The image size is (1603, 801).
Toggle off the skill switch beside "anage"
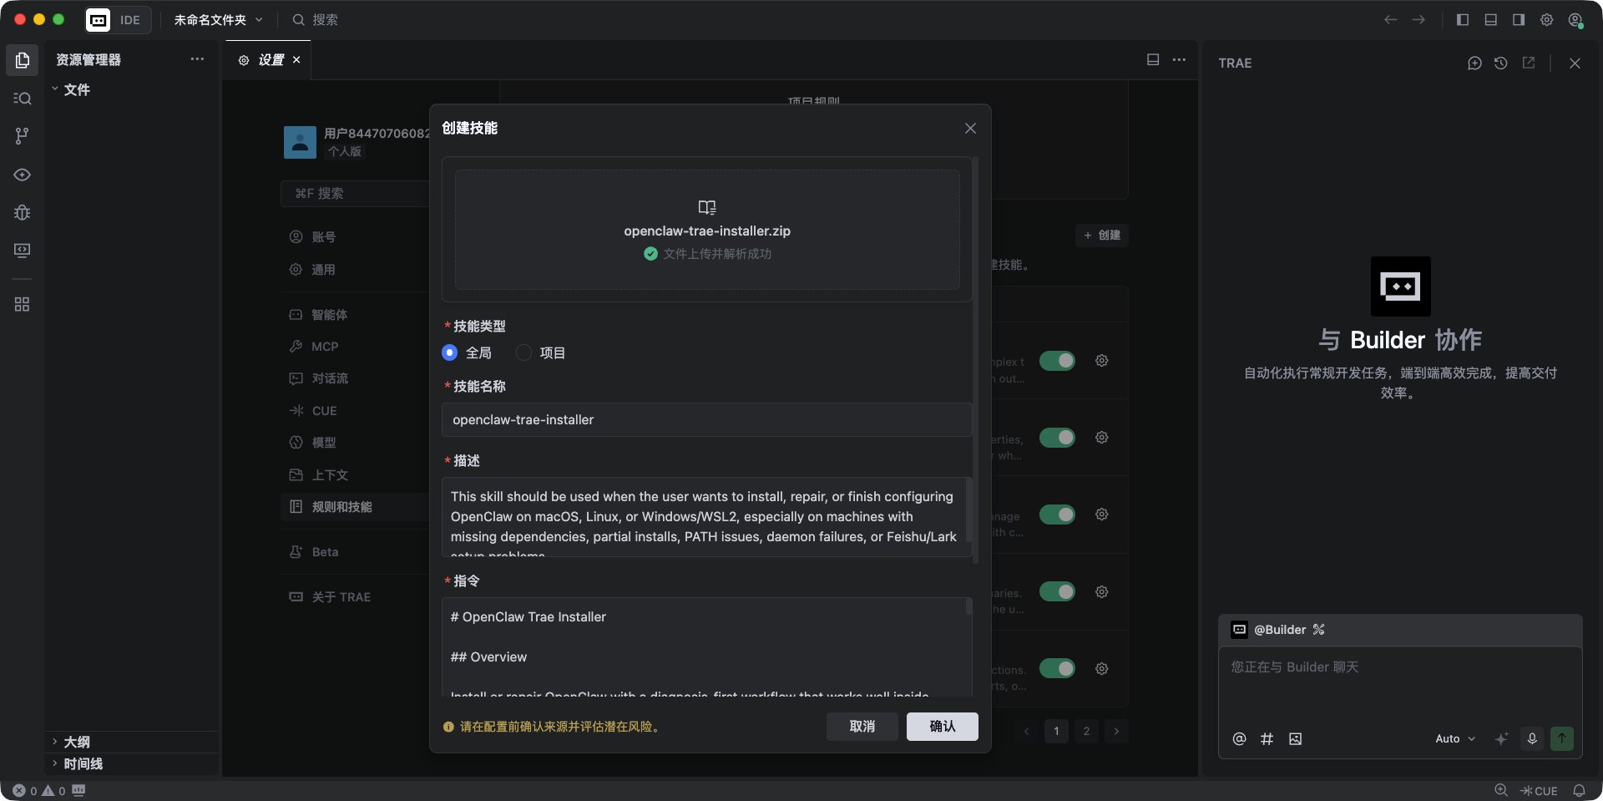1058,515
